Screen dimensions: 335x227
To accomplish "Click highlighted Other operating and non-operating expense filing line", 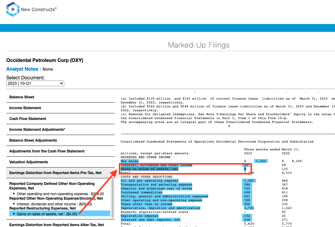I will (x=161, y=200).
